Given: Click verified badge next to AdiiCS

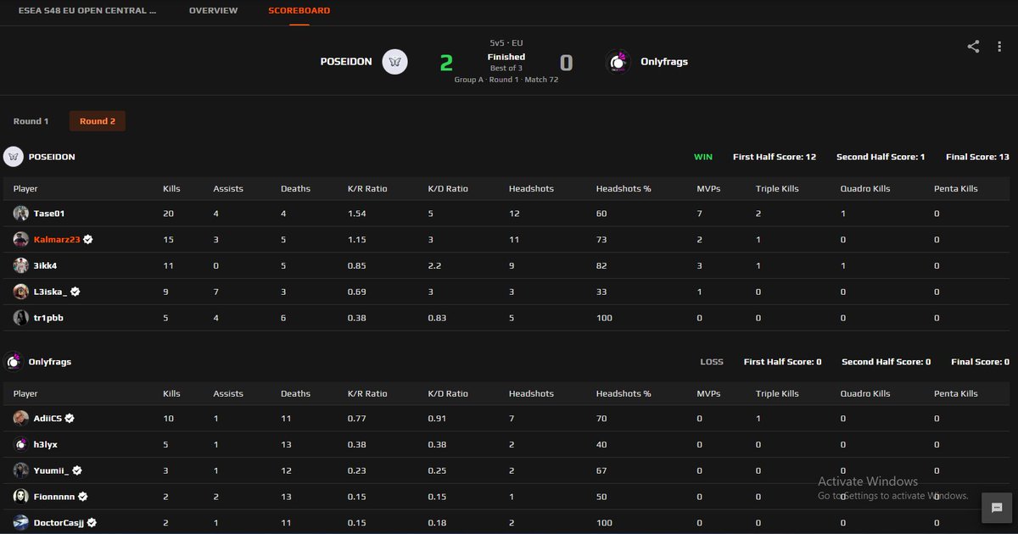Looking at the screenshot, I should point(70,418).
